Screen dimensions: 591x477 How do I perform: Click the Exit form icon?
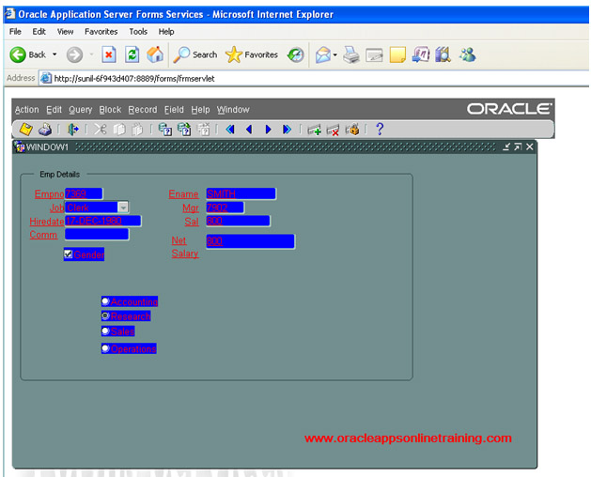point(73,130)
